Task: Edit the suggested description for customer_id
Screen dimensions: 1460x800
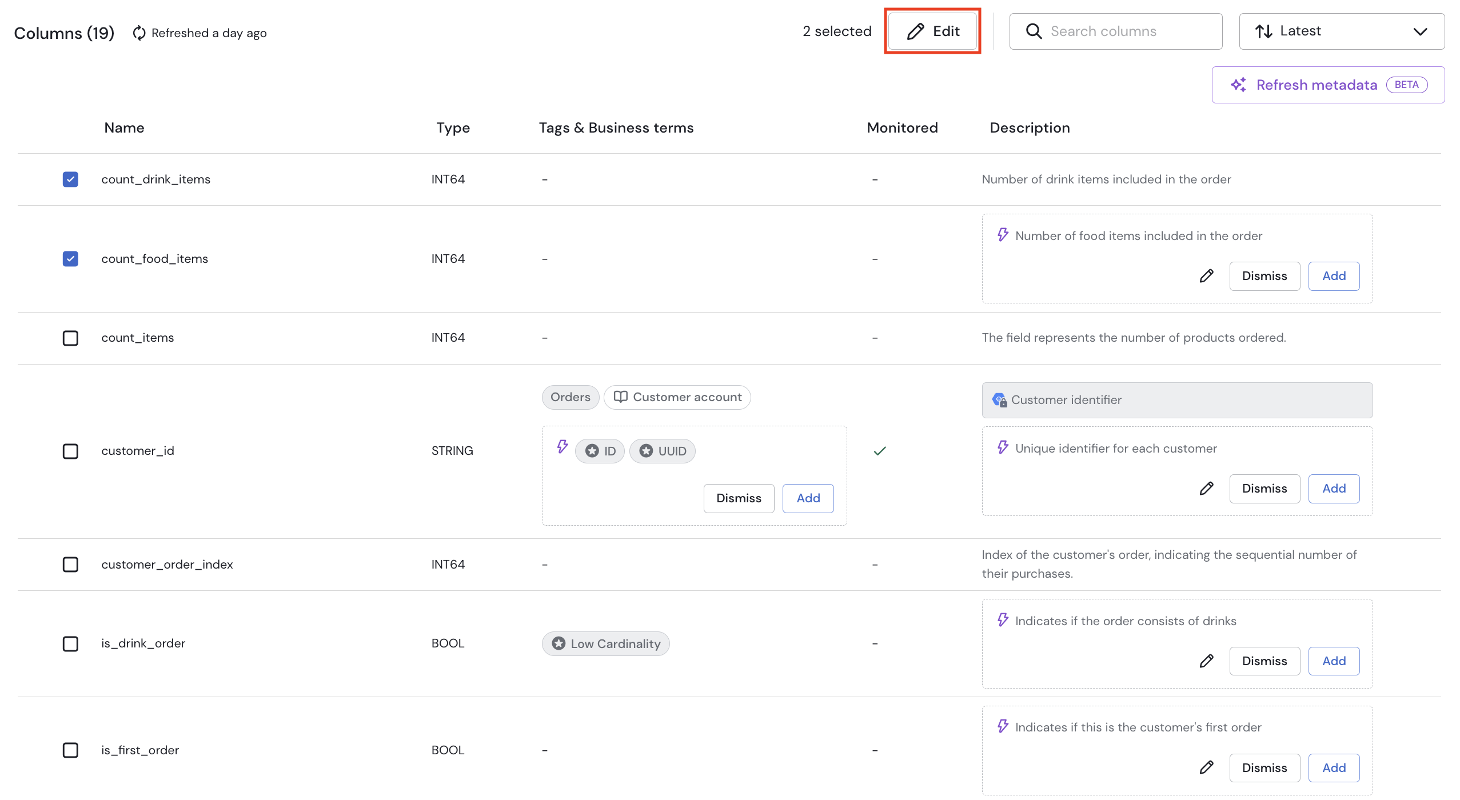Action: click(x=1206, y=489)
